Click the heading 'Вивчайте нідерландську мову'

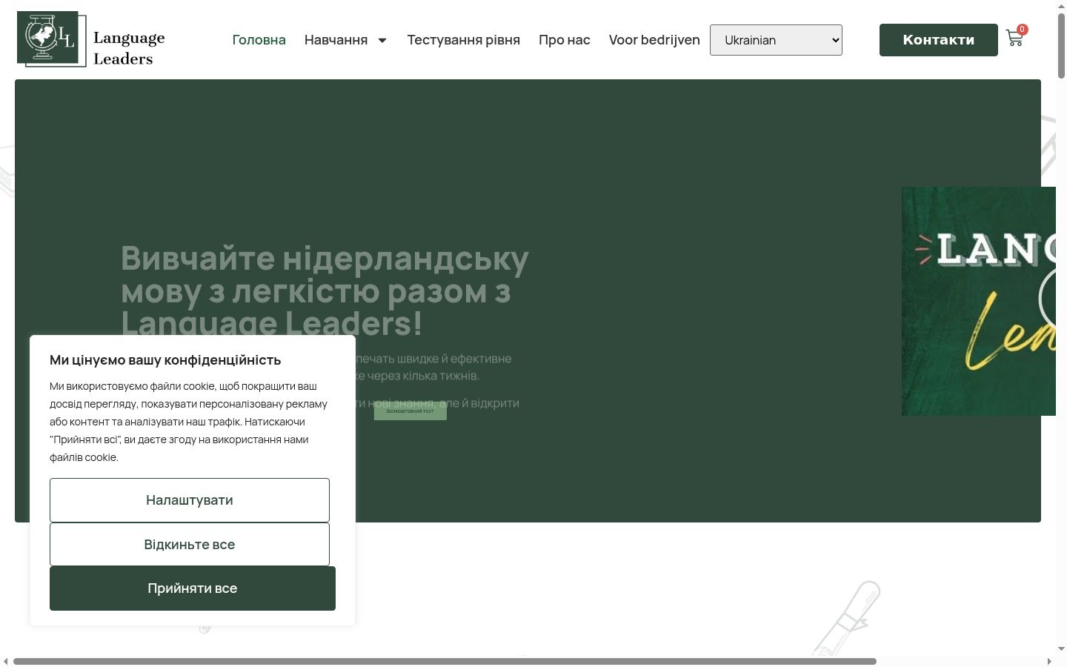pyautogui.click(x=325, y=291)
